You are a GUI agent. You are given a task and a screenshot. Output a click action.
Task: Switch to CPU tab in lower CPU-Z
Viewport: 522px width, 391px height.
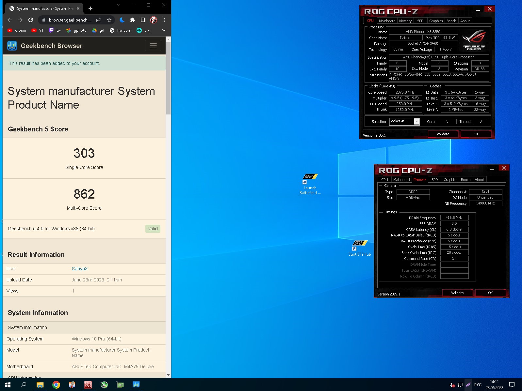click(385, 180)
